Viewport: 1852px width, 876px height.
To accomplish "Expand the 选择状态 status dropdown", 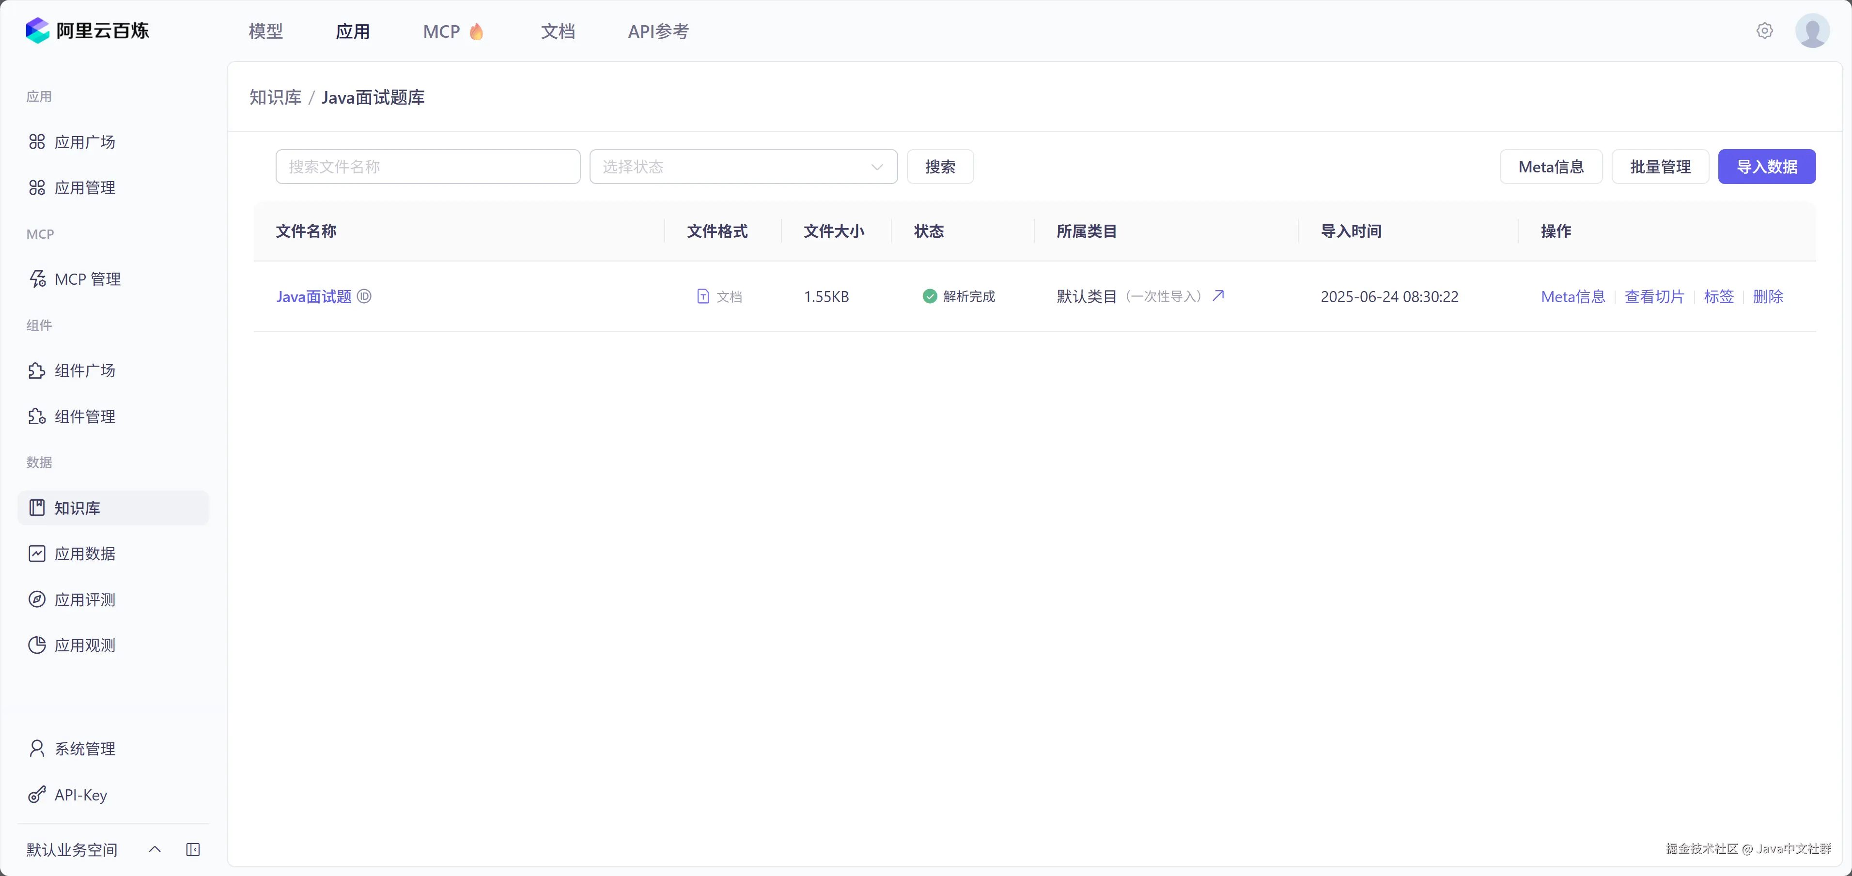I will click(743, 167).
